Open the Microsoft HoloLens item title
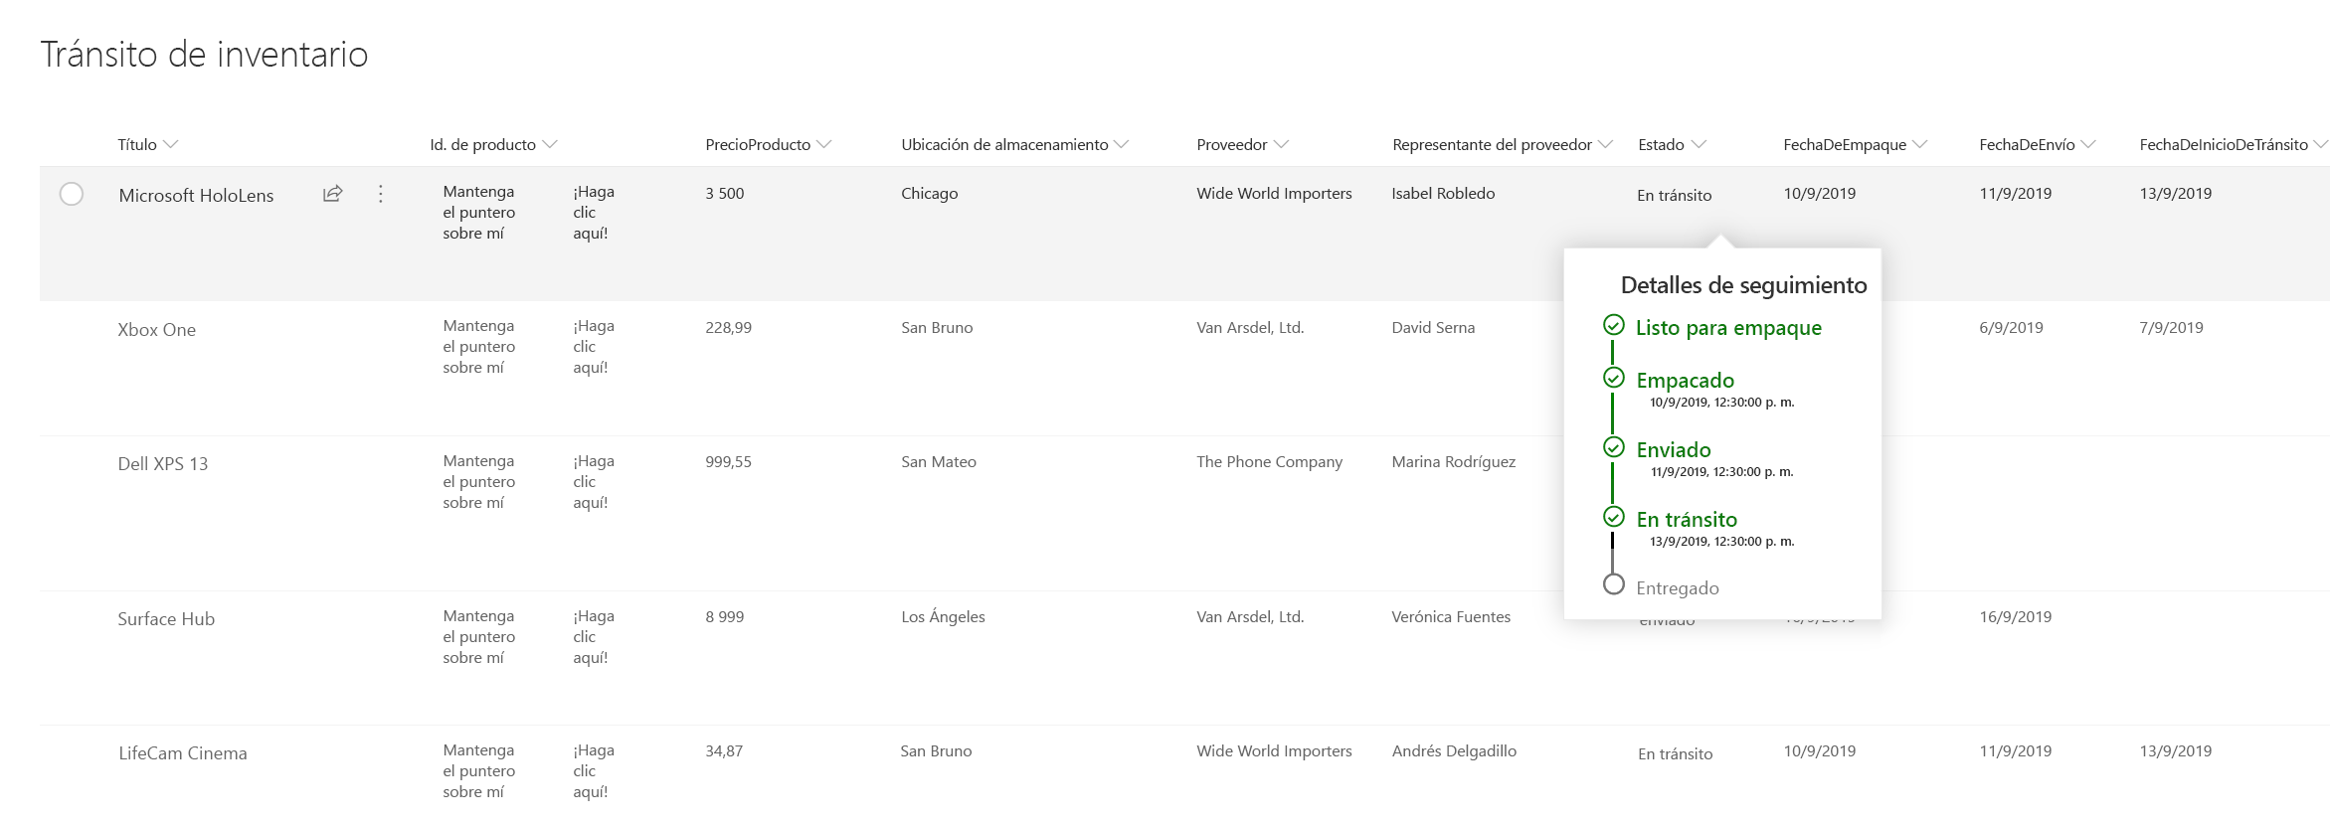2330x824 pixels. point(196,196)
